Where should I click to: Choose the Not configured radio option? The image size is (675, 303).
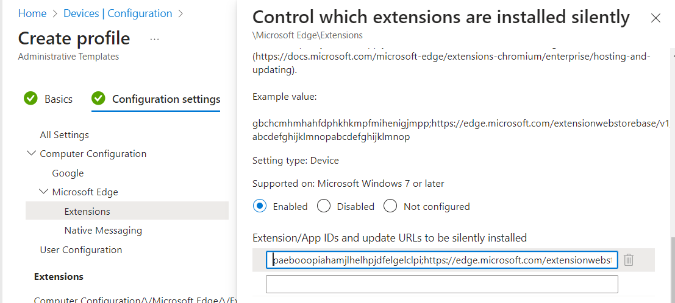pyautogui.click(x=390, y=206)
